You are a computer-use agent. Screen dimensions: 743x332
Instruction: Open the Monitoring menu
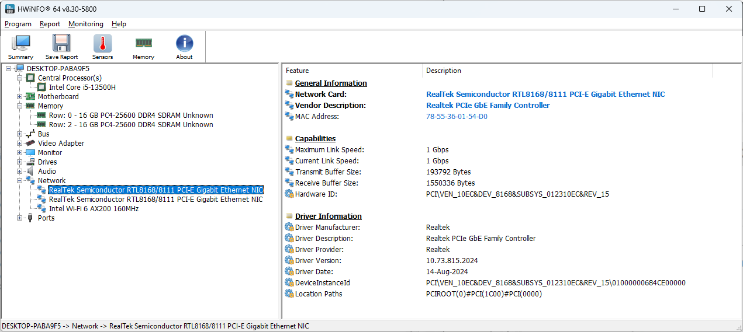tap(86, 24)
